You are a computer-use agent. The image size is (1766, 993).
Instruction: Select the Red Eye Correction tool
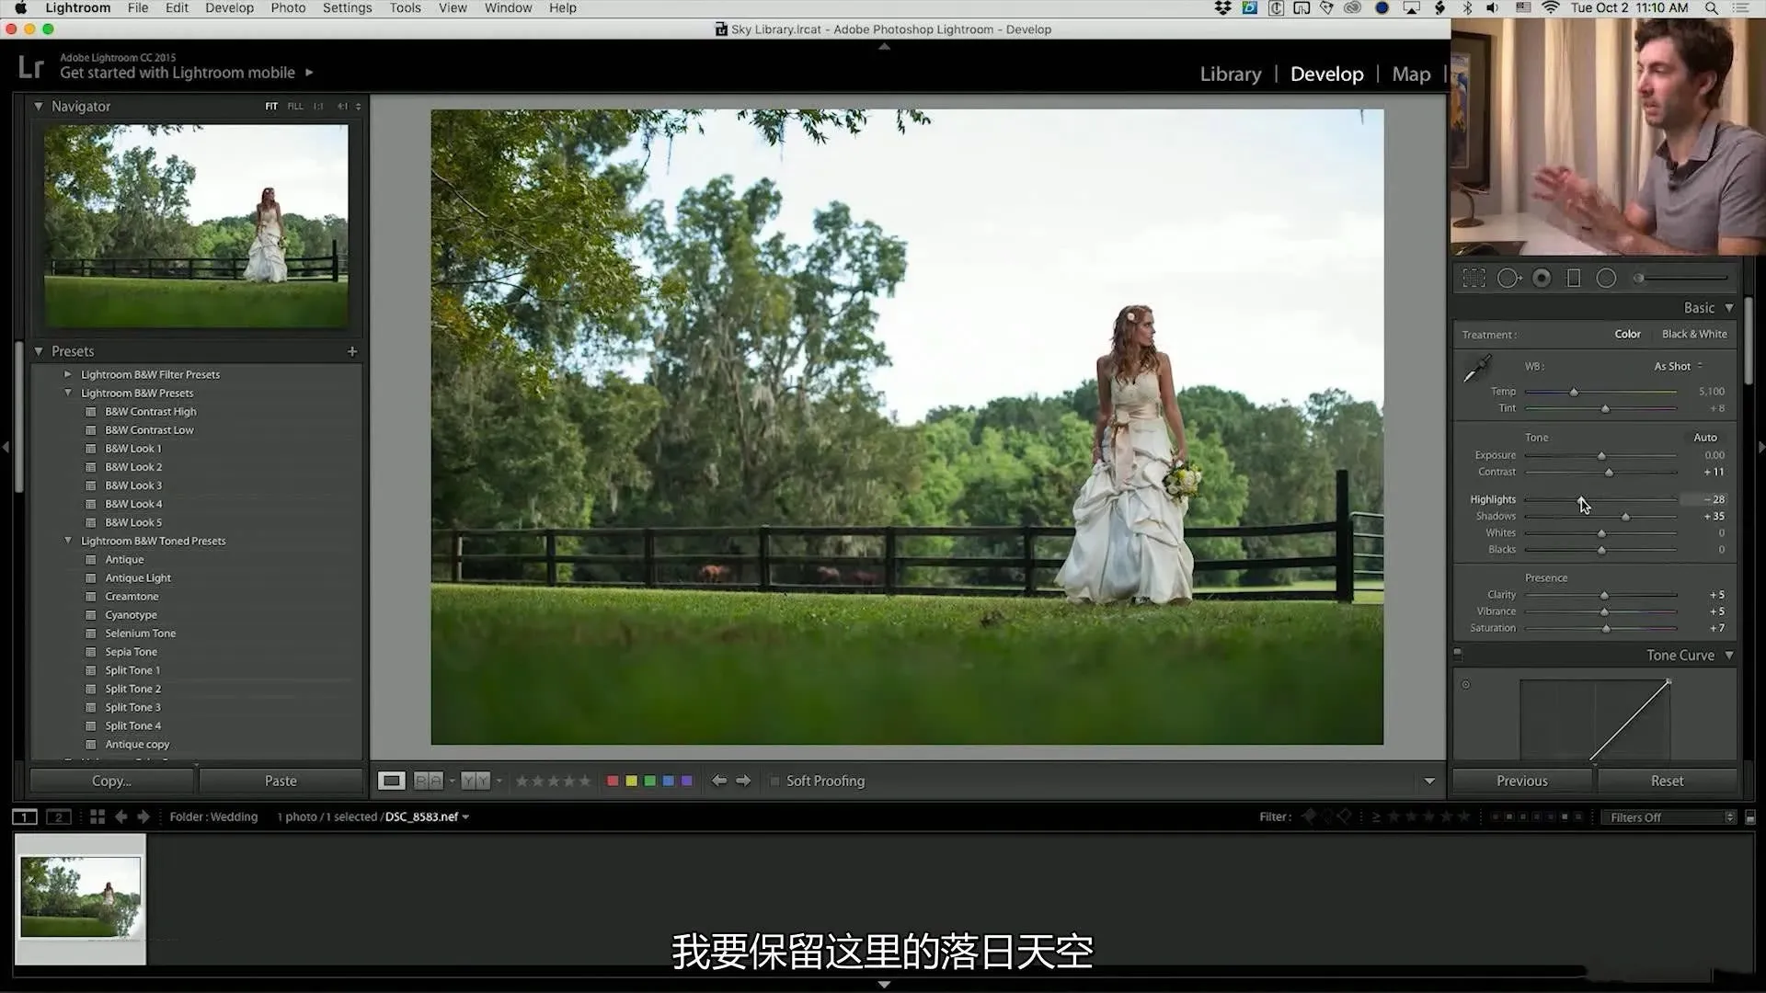pos(1542,278)
